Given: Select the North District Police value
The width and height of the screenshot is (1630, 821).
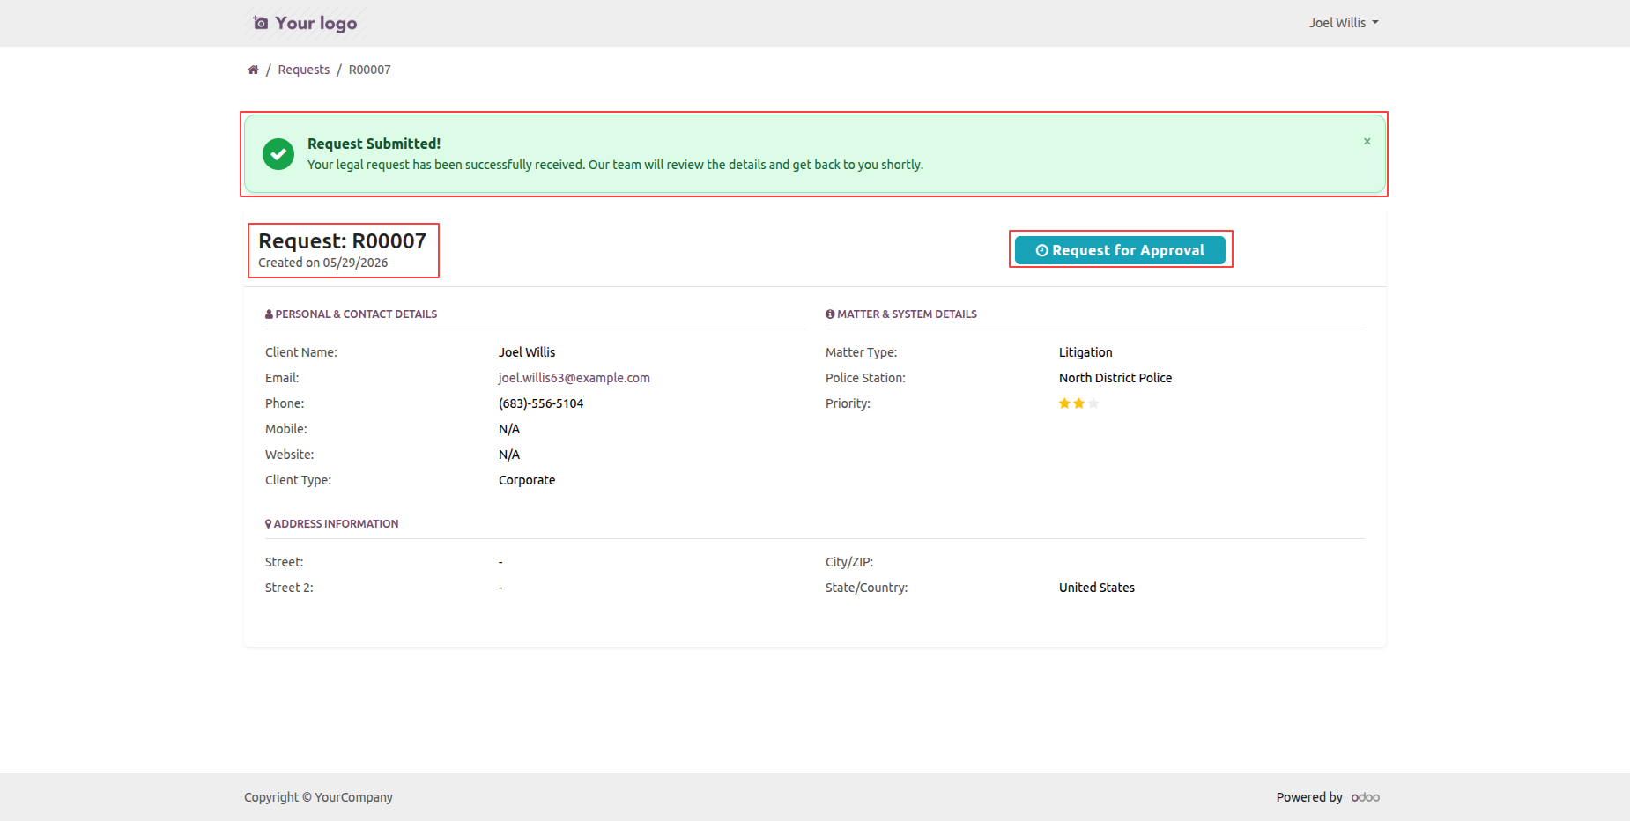Looking at the screenshot, I should click(1115, 378).
